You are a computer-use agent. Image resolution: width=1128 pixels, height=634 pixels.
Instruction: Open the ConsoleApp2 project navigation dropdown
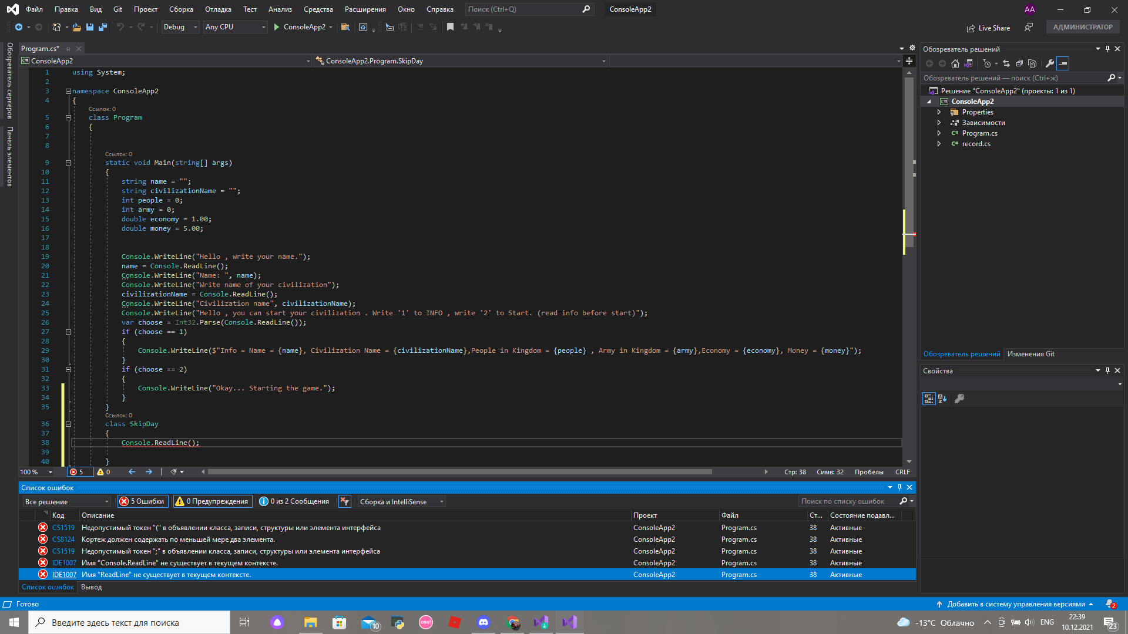[166, 61]
